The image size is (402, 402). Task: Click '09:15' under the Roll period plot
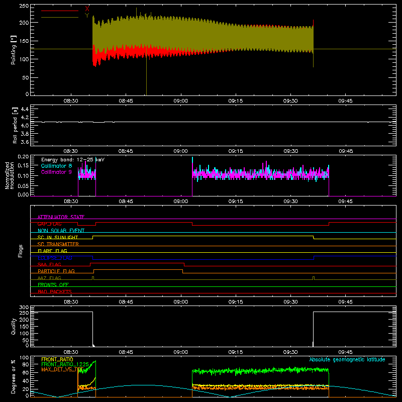tap(236, 151)
